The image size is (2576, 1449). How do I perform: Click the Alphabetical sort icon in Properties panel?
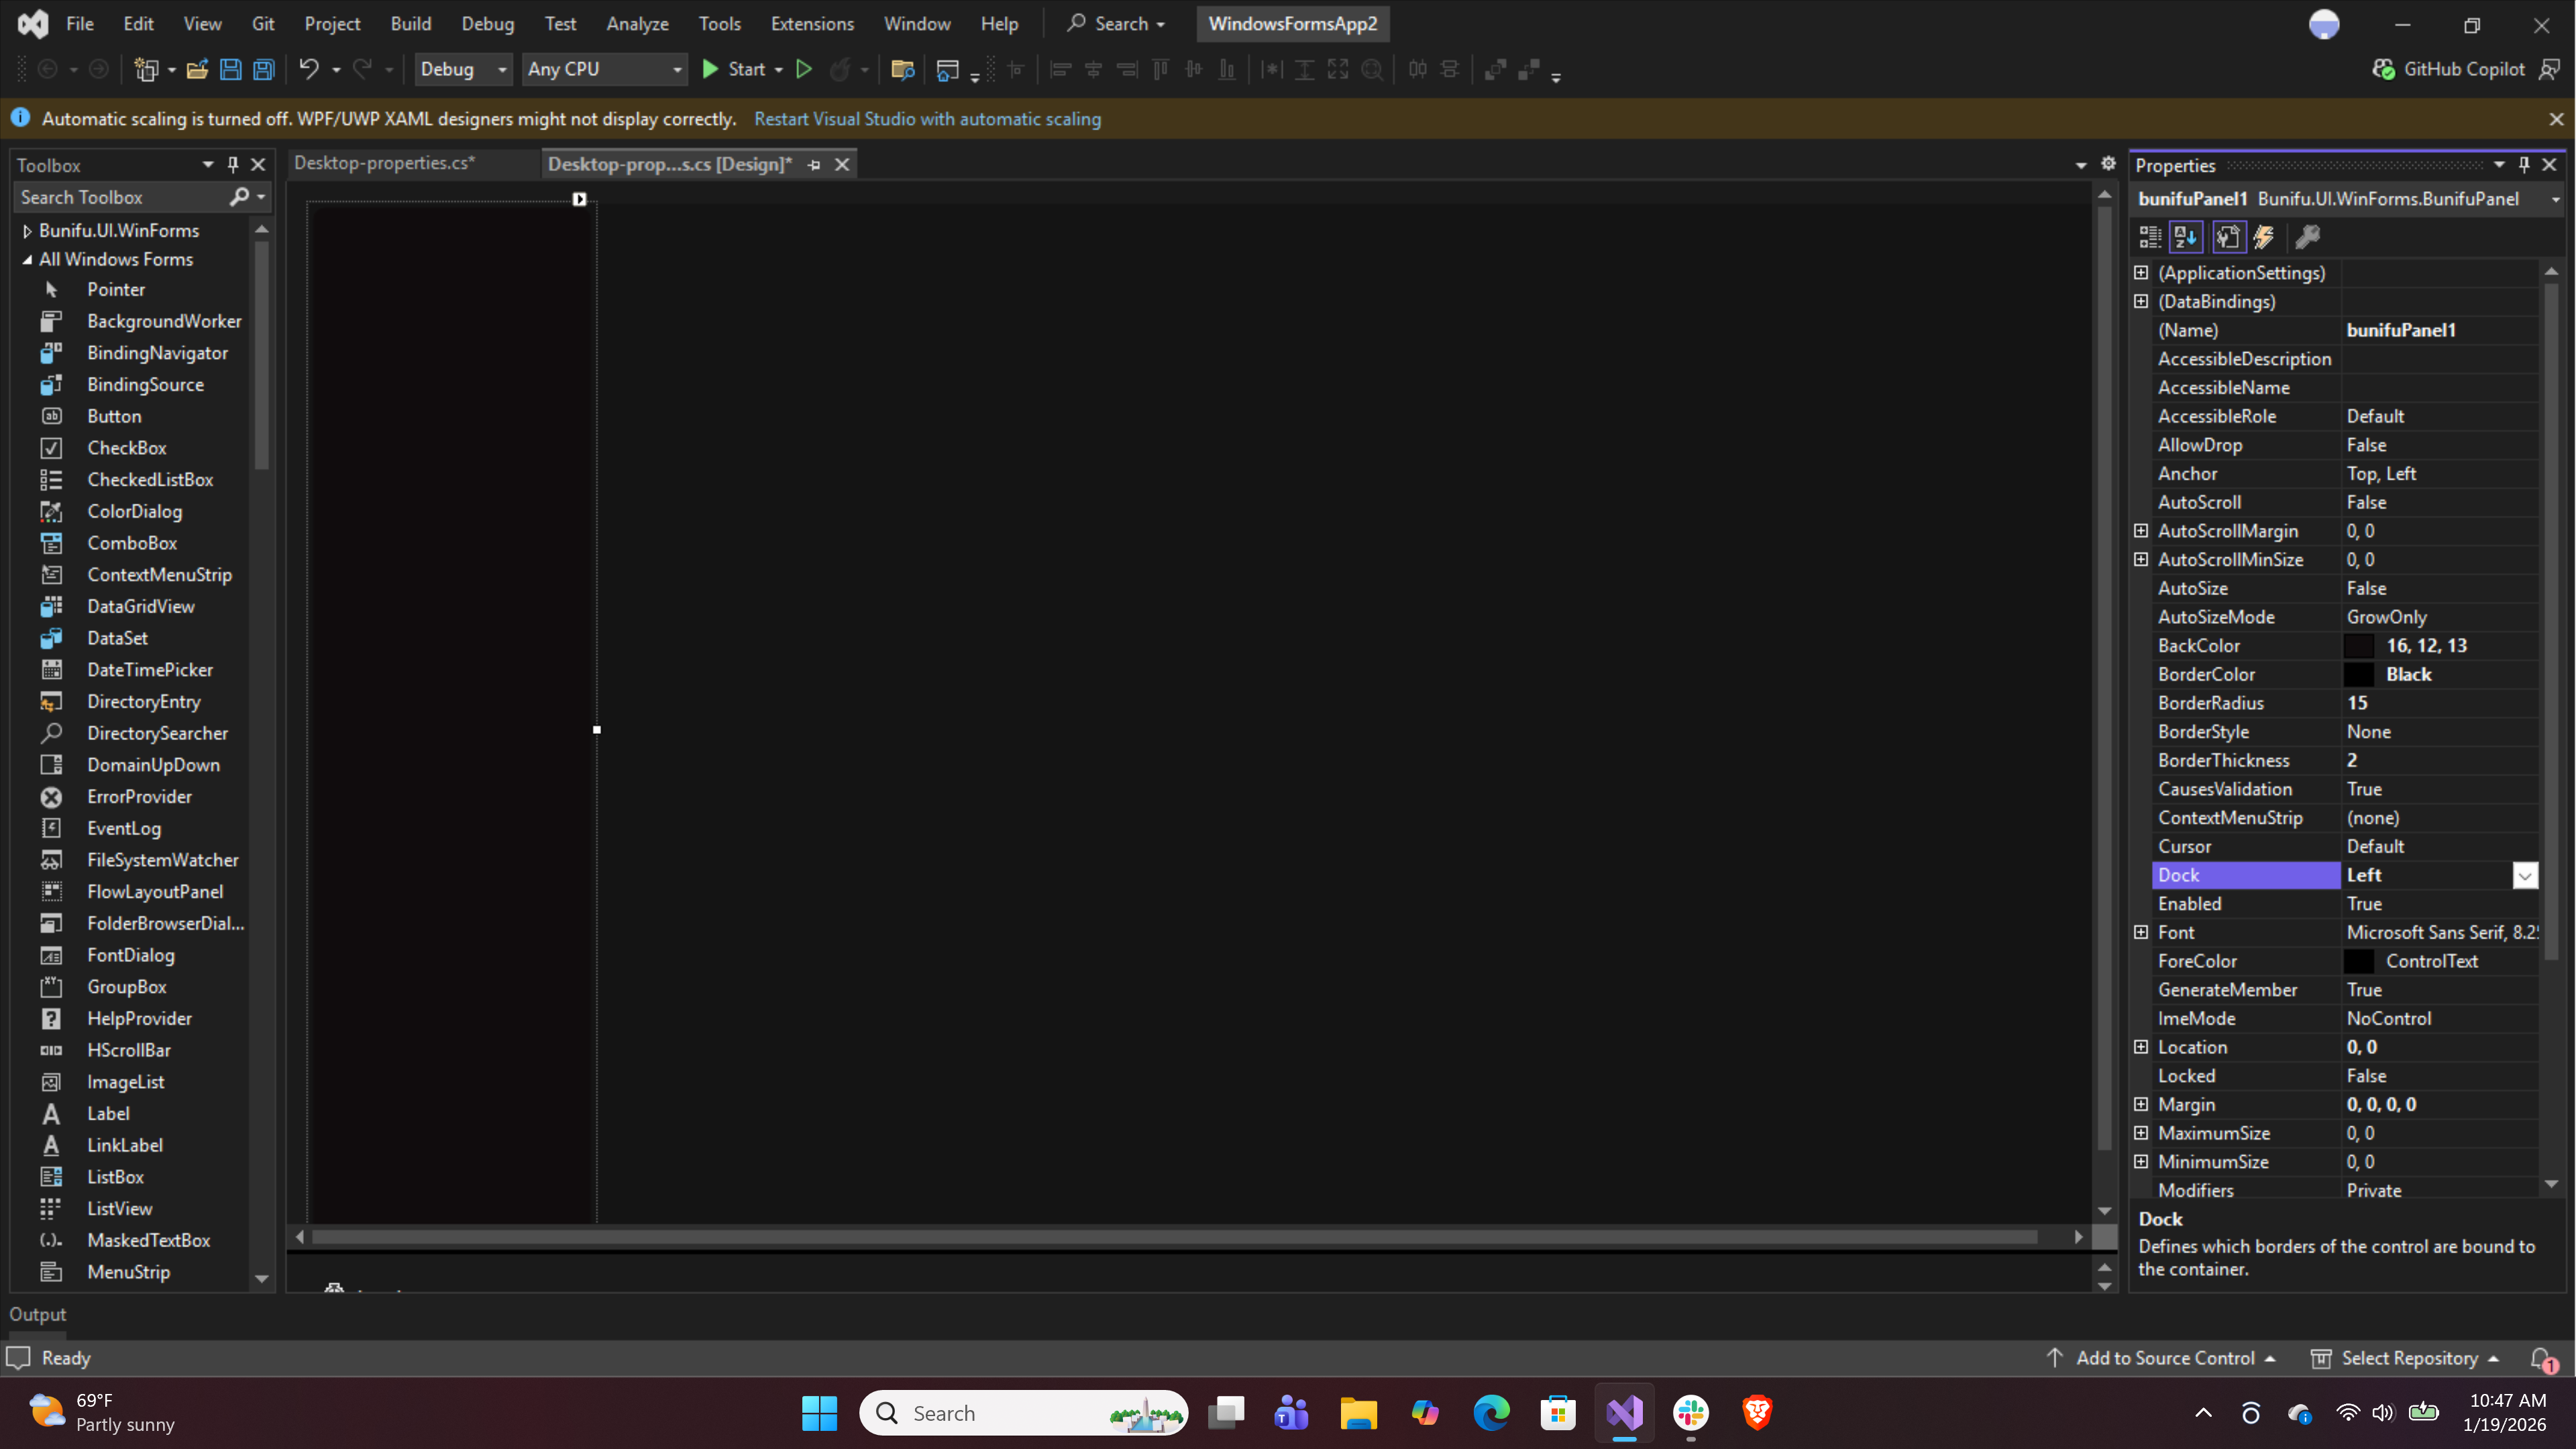coord(2186,237)
